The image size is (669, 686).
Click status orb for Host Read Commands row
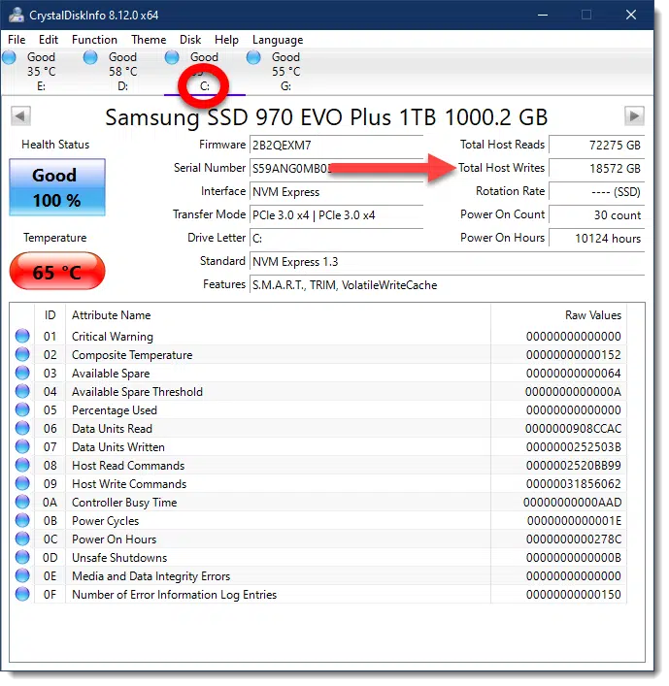tap(22, 465)
